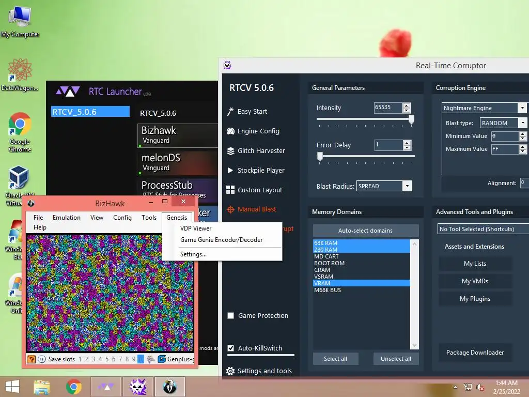Click the BizHawk title bar icon
The width and height of the screenshot is (529, 397).
[x=30, y=203]
